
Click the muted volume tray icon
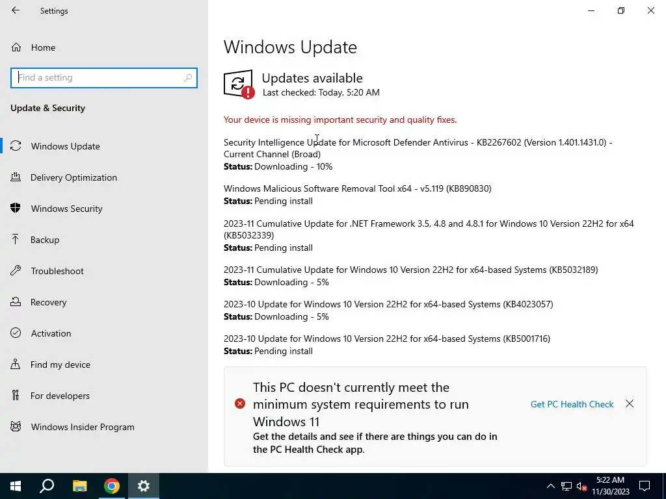click(x=581, y=486)
